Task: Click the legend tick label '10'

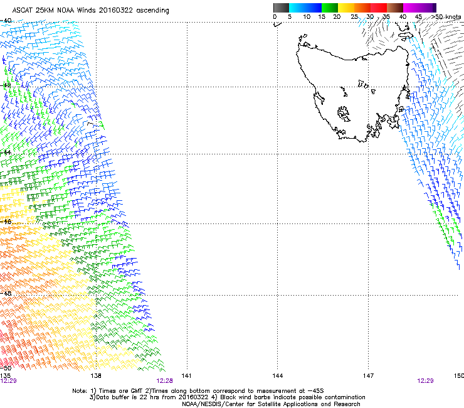Action: pyautogui.click(x=307, y=17)
